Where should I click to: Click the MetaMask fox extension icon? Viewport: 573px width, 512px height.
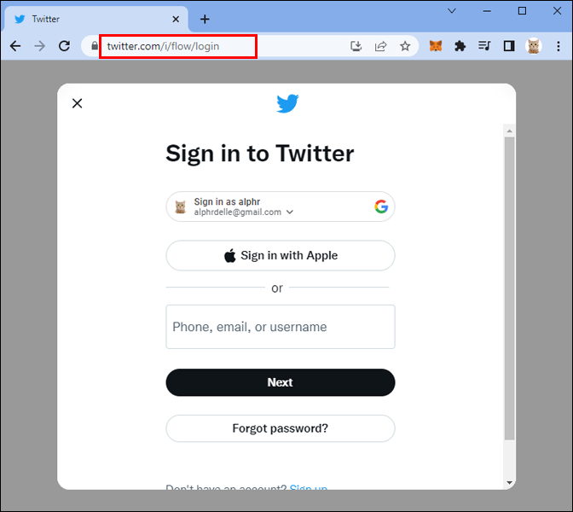click(x=436, y=46)
